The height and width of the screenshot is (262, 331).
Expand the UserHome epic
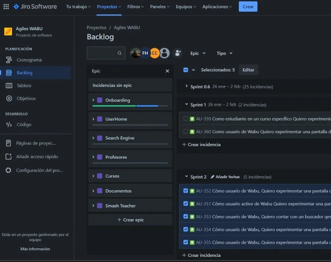(x=93, y=119)
